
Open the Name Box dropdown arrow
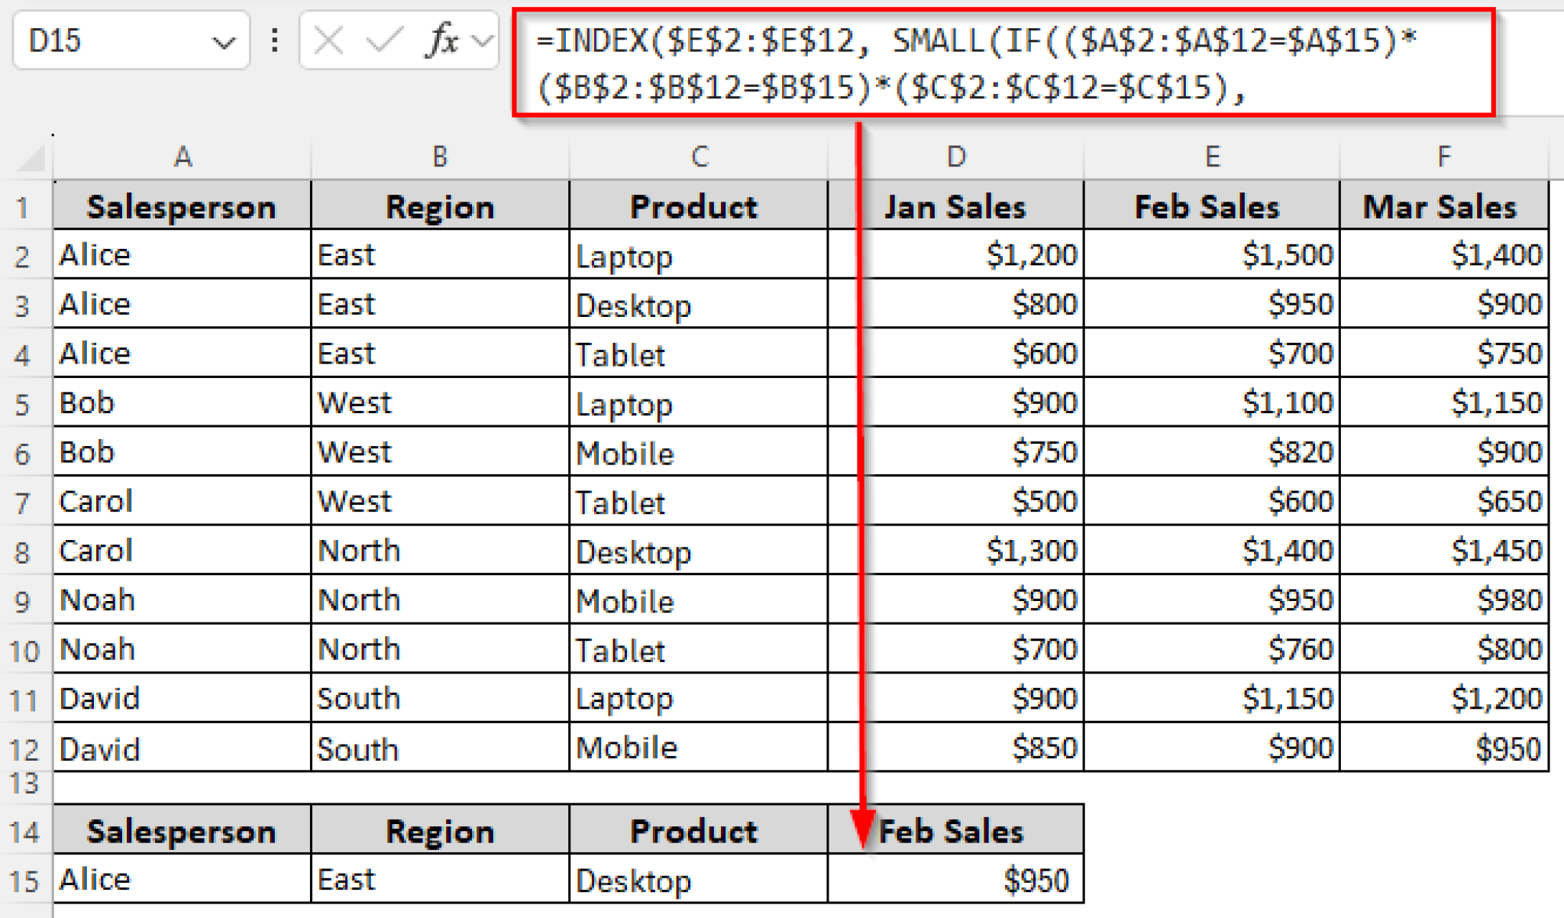tap(225, 40)
